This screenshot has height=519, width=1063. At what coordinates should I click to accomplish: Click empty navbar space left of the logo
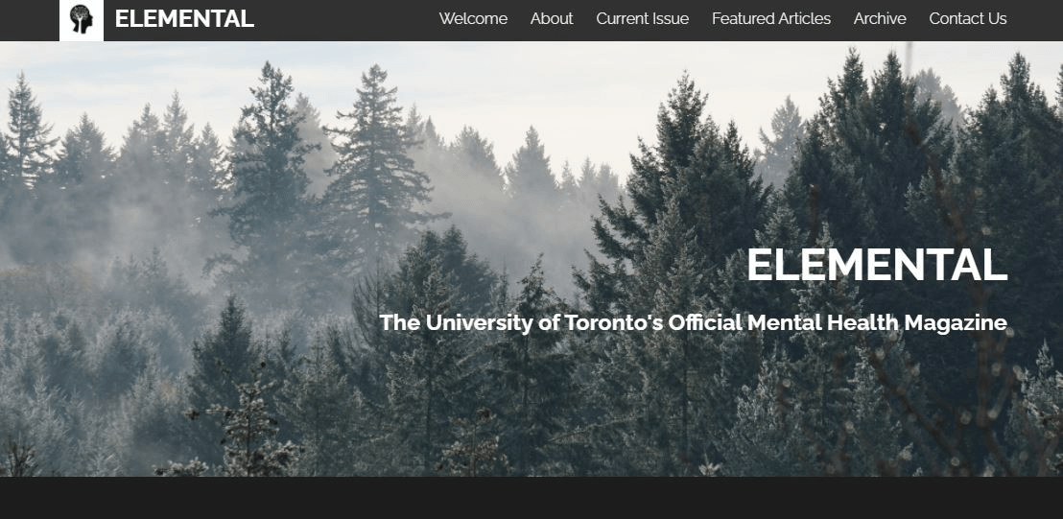point(30,20)
